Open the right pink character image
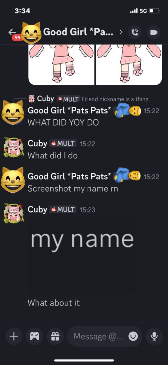This screenshot has height=365, width=168. point(129,65)
